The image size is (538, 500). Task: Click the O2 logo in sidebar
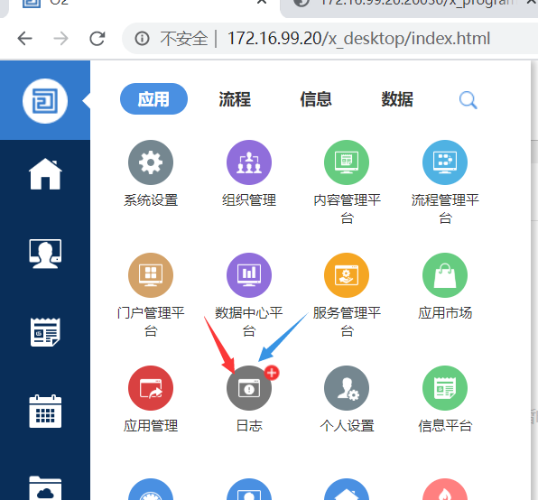coord(45,101)
